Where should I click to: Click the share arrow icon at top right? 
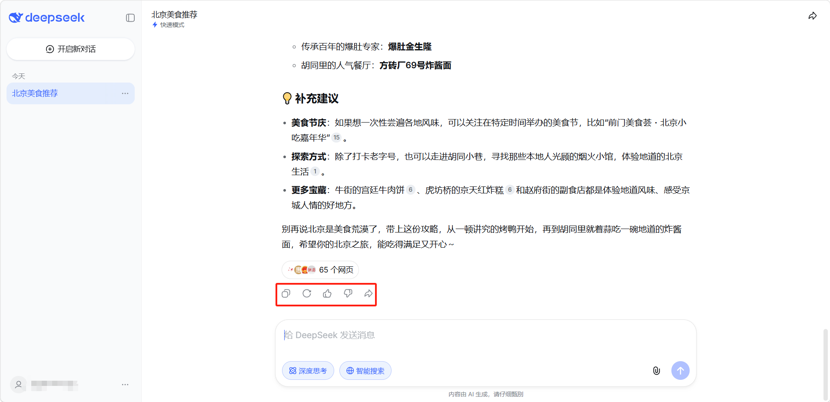[x=812, y=16]
